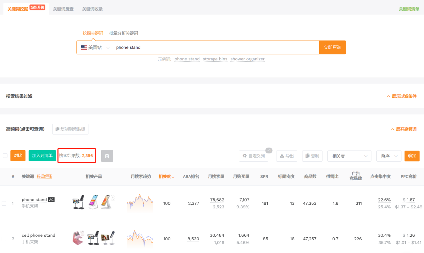Click the US flag icon in site selector
The image size is (424, 253).
[84, 47]
